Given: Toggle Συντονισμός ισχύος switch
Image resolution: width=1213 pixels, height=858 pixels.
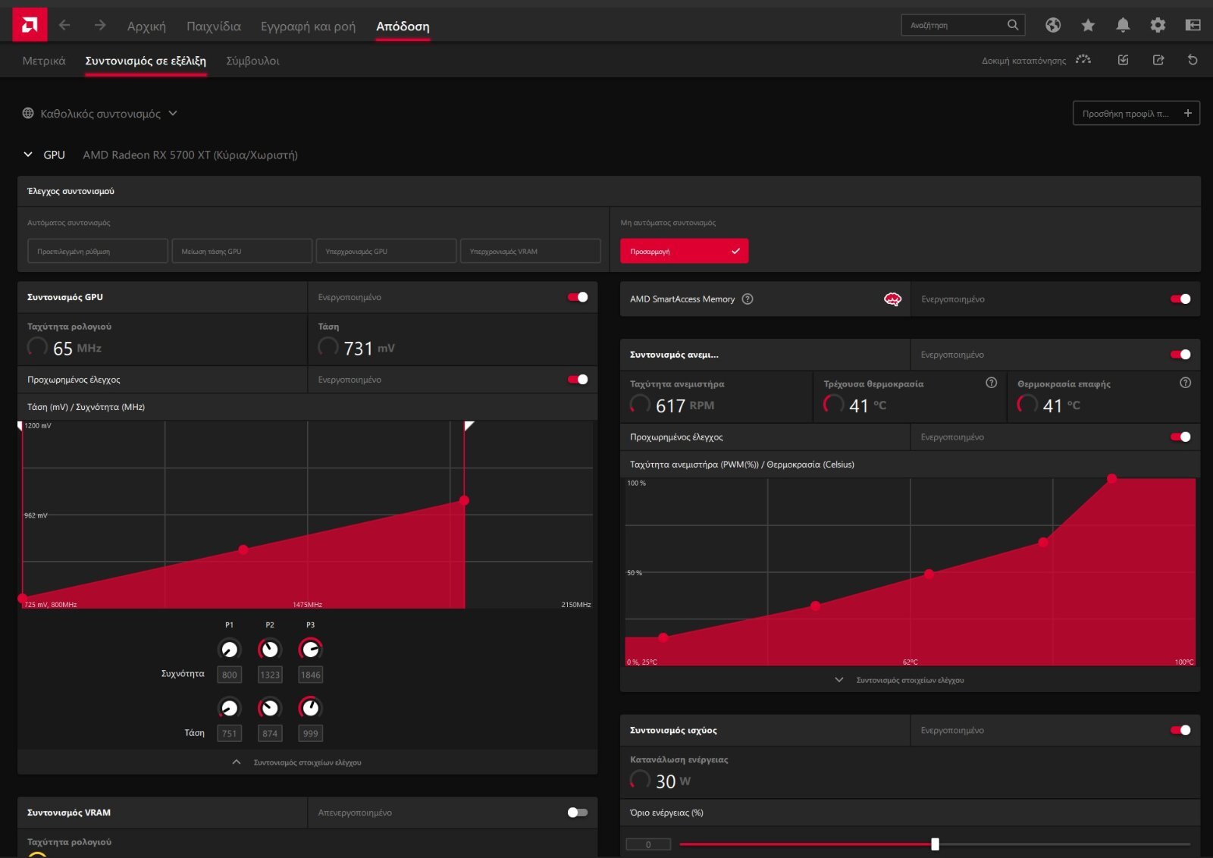Looking at the screenshot, I should tap(1180, 730).
